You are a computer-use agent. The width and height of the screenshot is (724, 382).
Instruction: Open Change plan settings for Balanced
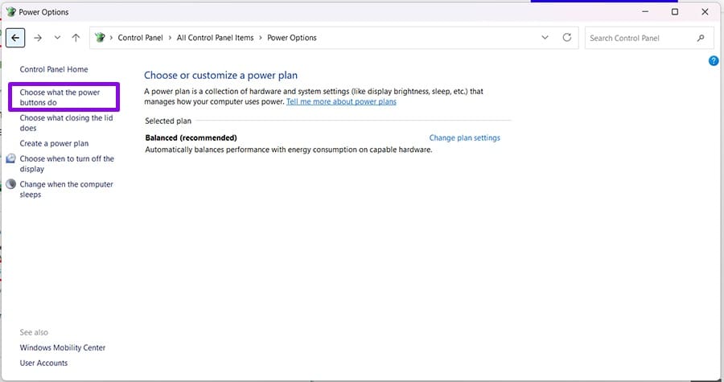click(464, 138)
